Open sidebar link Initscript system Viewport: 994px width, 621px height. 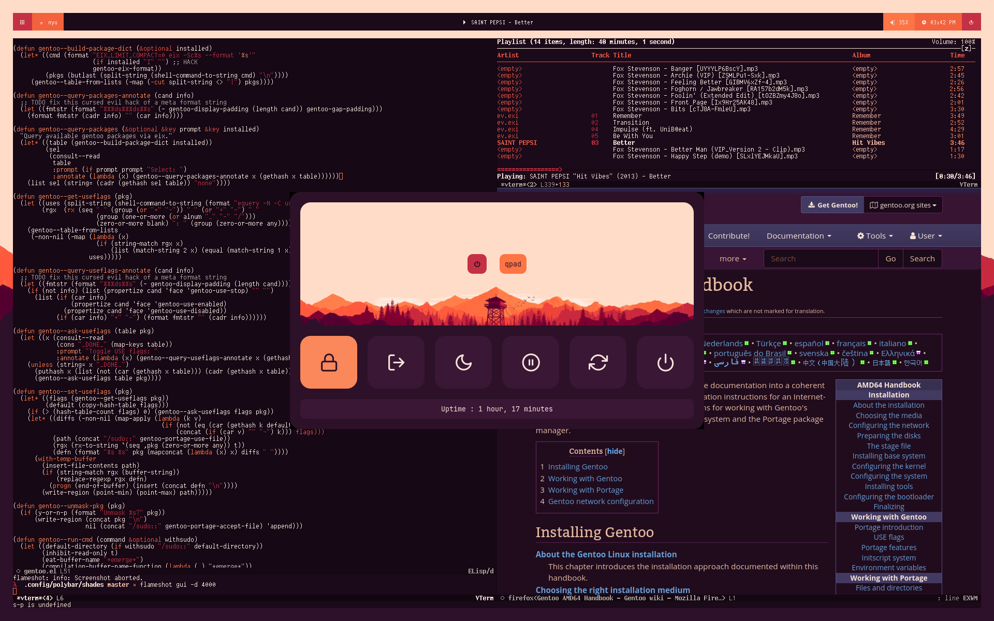pos(888,558)
